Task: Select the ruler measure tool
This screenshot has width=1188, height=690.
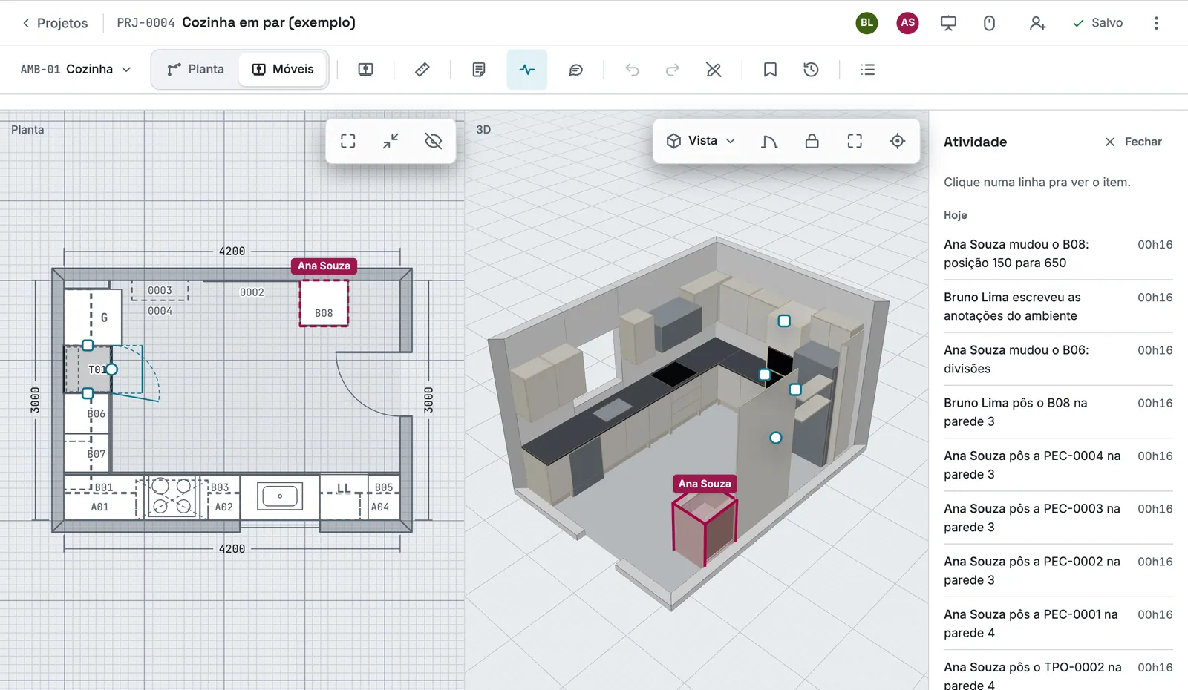Action: [x=422, y=70]
